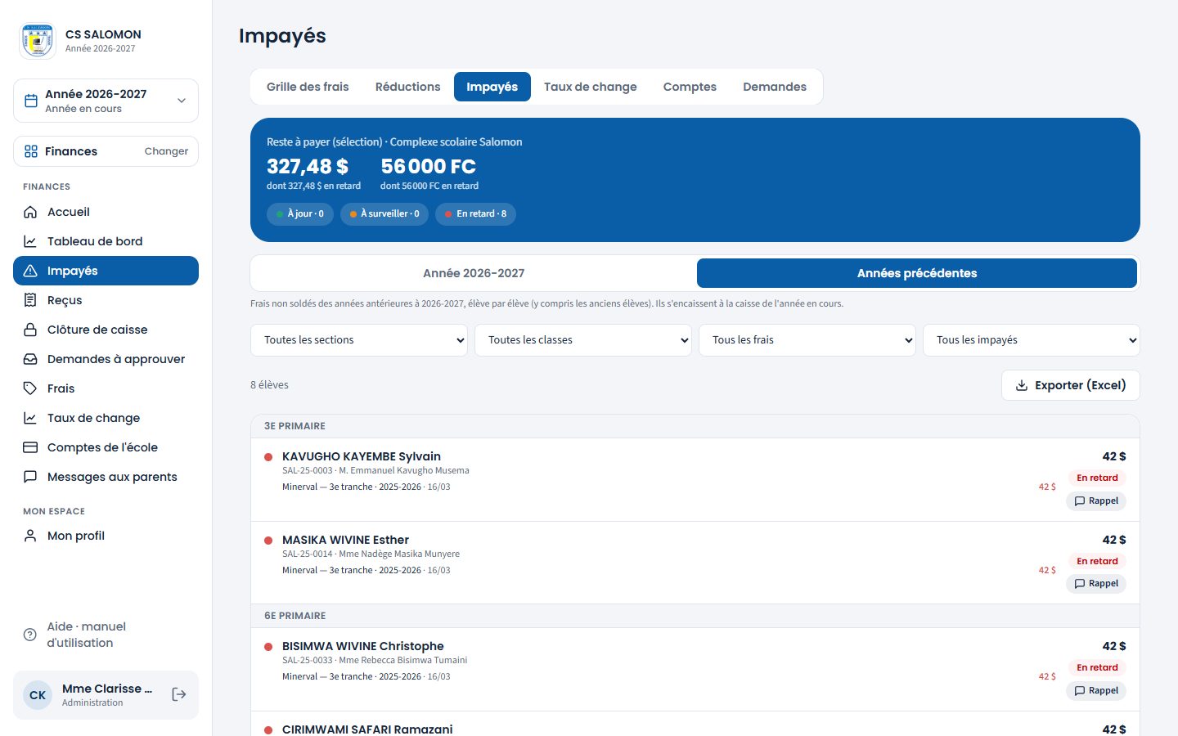The image size is (1178, 736).
Task: Select the Années précédentes segment
Action: 917,273
